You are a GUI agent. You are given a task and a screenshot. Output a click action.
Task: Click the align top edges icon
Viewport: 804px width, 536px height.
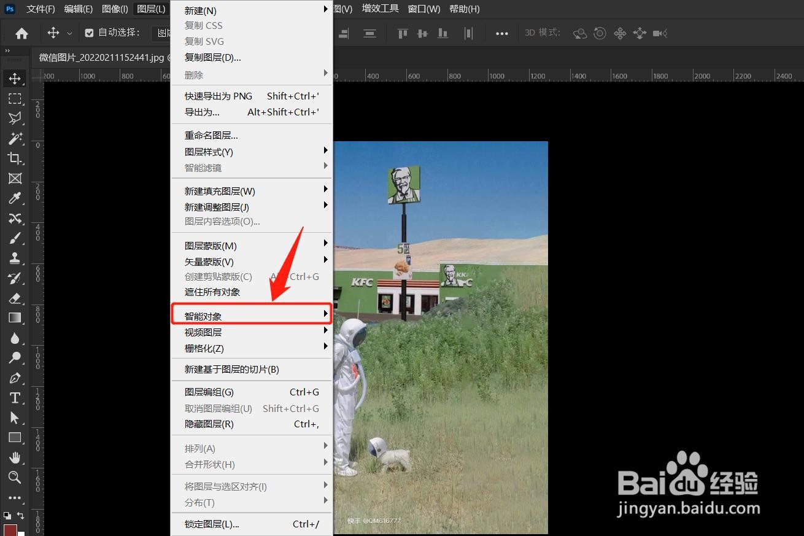pos(402,33)
